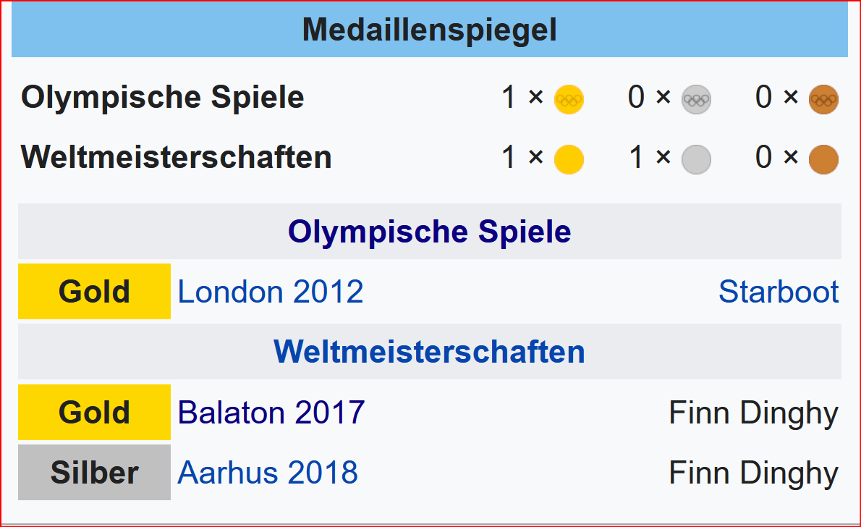Open the Aarhus 2018 link
This screenshot has height=527, width=861.
click(268, 473)
